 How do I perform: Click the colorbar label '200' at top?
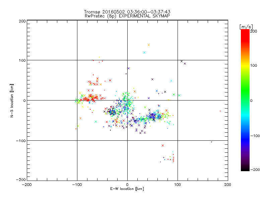click(x=254, y=31)
